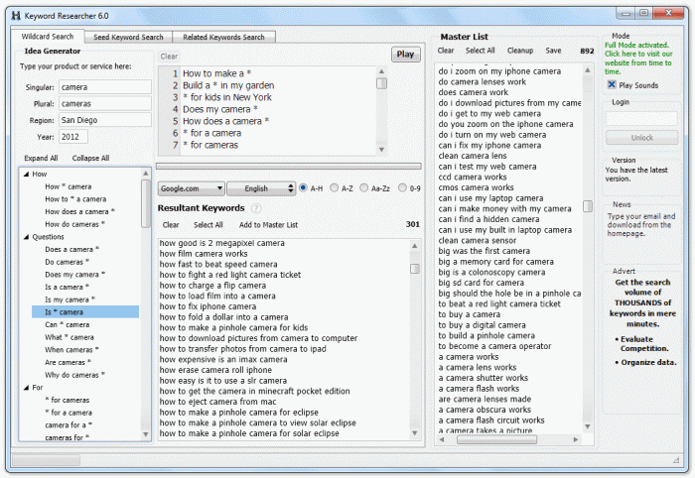Select the A-Z radio button
The width and height of the screenshot is (695, 478).
point(335,187)
